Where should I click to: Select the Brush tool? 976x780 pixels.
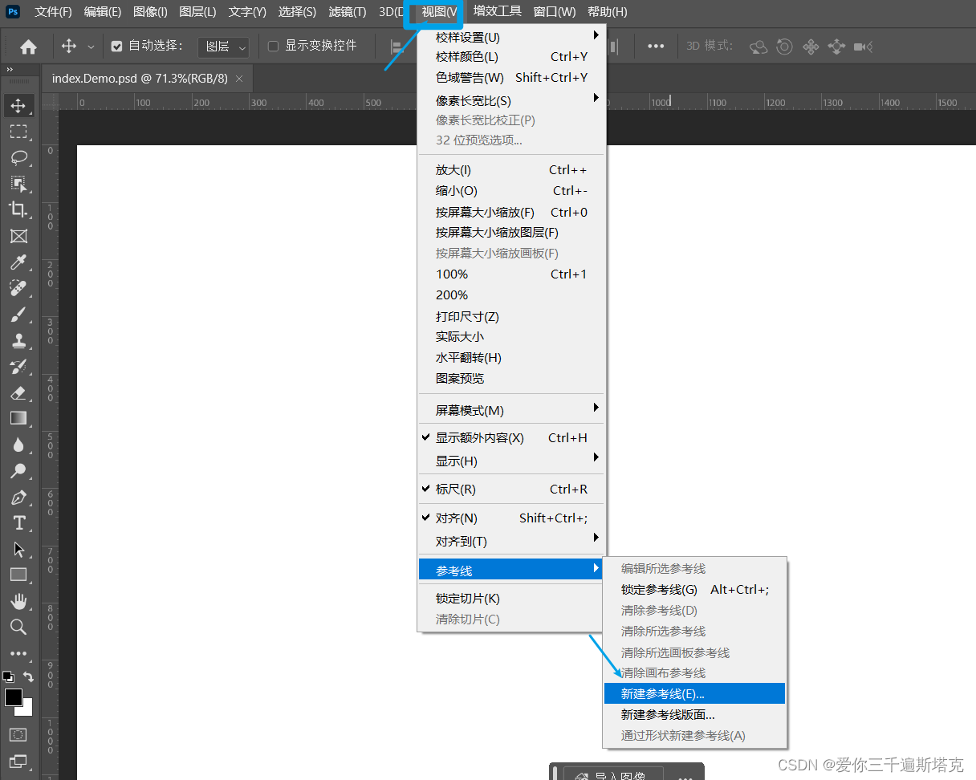click(18, 315)
